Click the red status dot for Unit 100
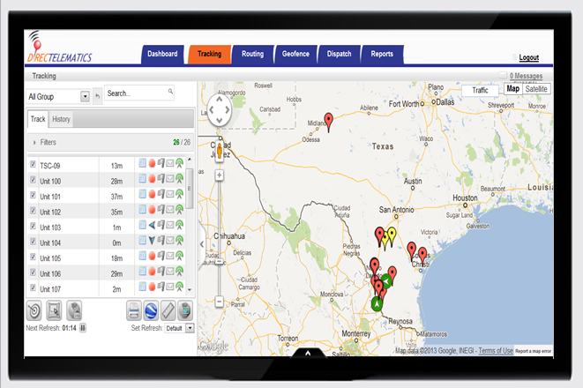The height and width of the screenshot is (388, 583). pos(152,179)
